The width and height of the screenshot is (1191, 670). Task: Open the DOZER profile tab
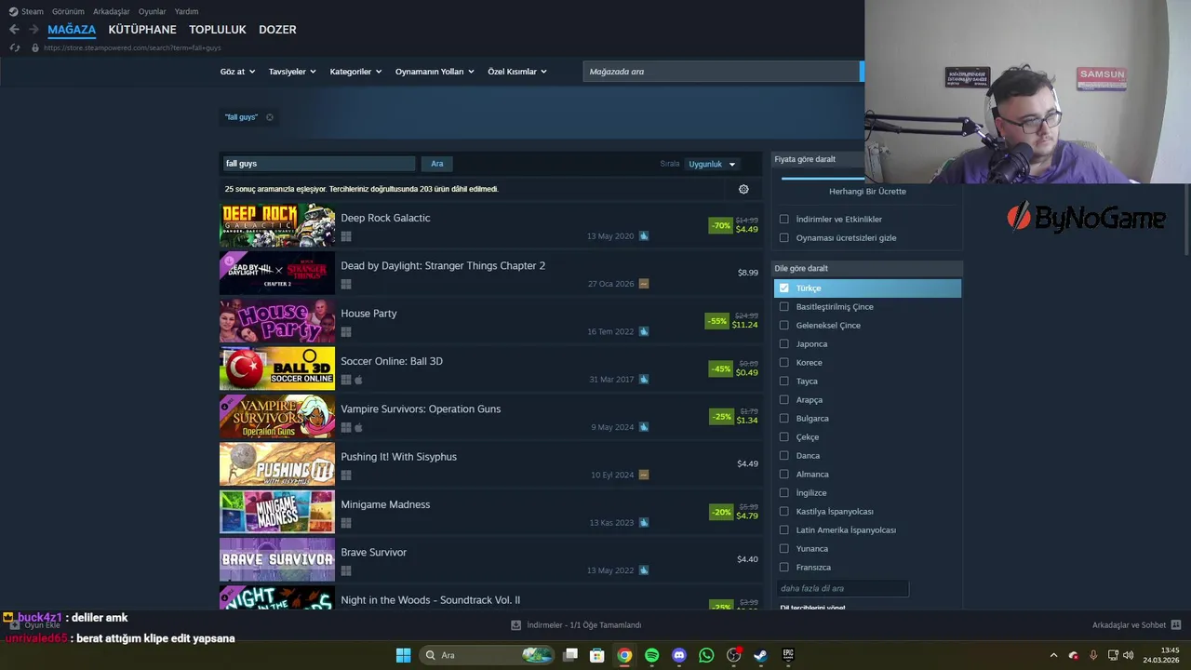(x=277, y=30)
